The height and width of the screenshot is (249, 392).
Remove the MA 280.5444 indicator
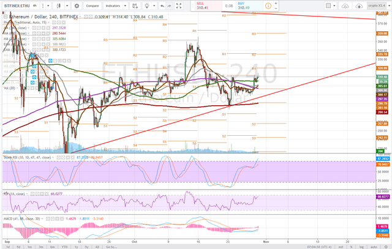click(48, 34)
